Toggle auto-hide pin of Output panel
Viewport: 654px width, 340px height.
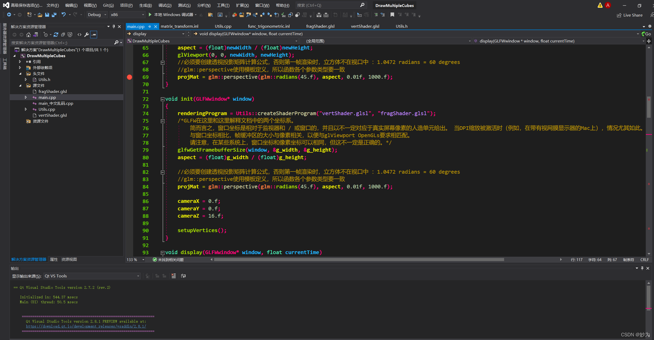point(642,268)
